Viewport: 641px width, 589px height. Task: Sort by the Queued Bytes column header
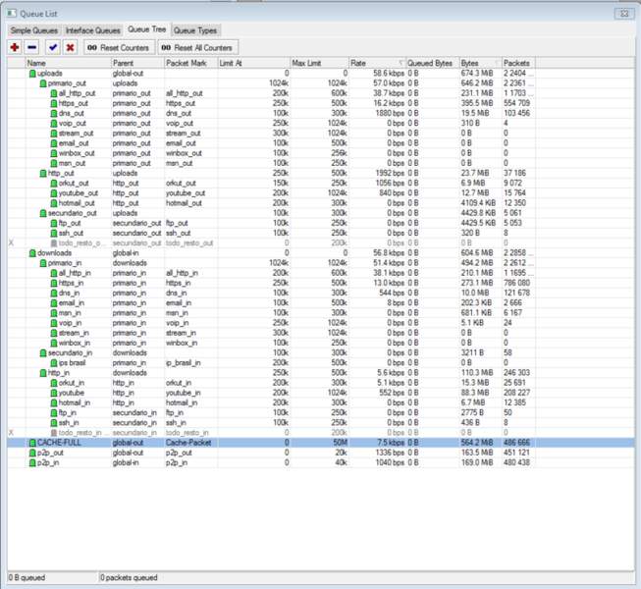click(433, 63)
